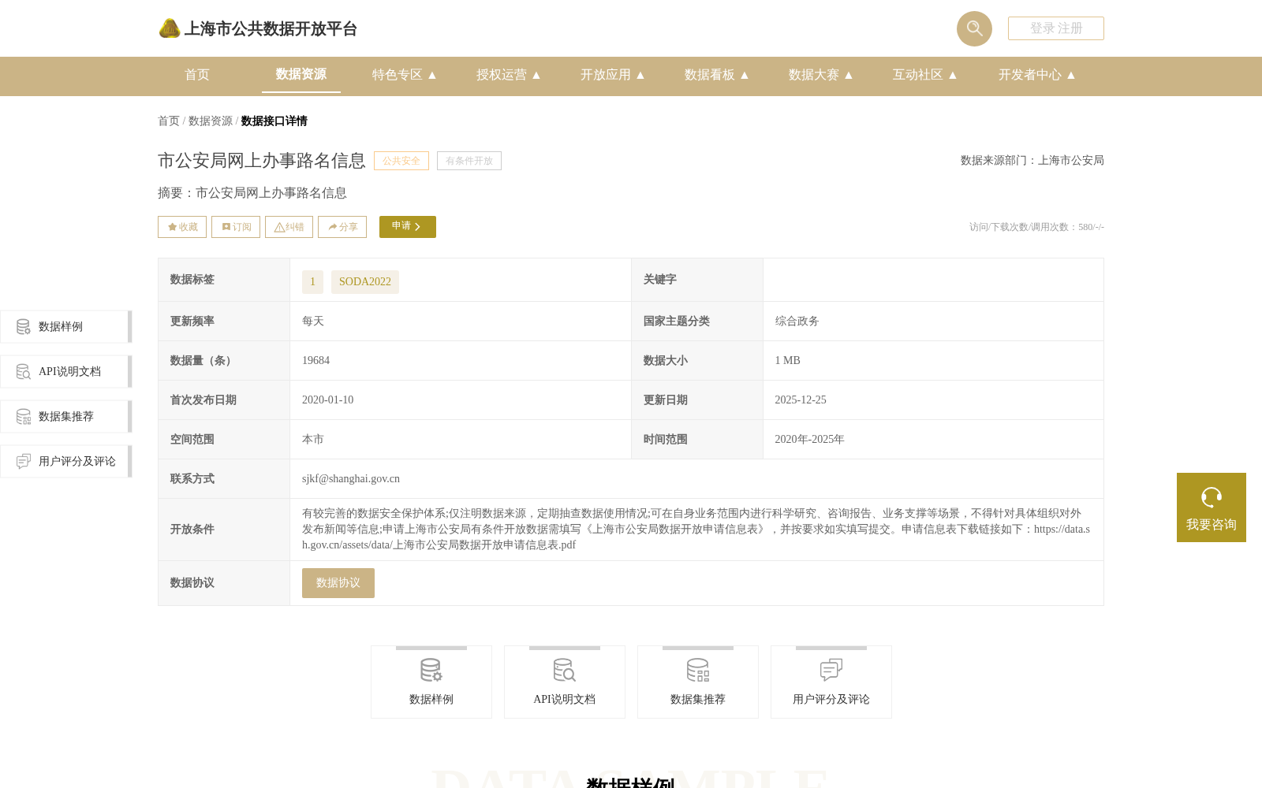Click the contact email sjkf@shanghai.gov.cn
This screenshot has width=1262, height=788.
tap(351, 479)
